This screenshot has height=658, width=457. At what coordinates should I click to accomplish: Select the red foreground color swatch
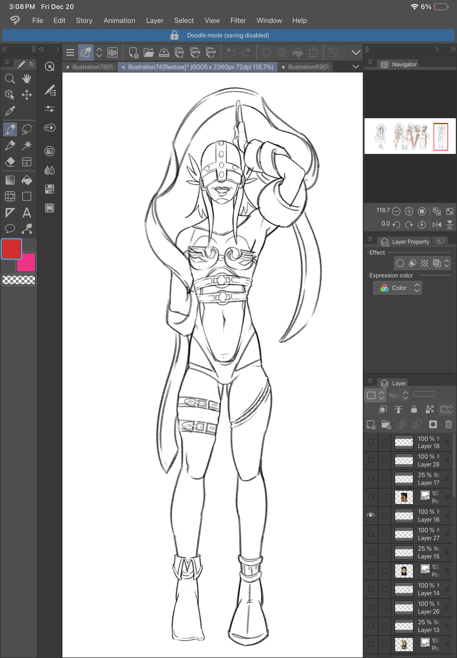click(12, 249)
